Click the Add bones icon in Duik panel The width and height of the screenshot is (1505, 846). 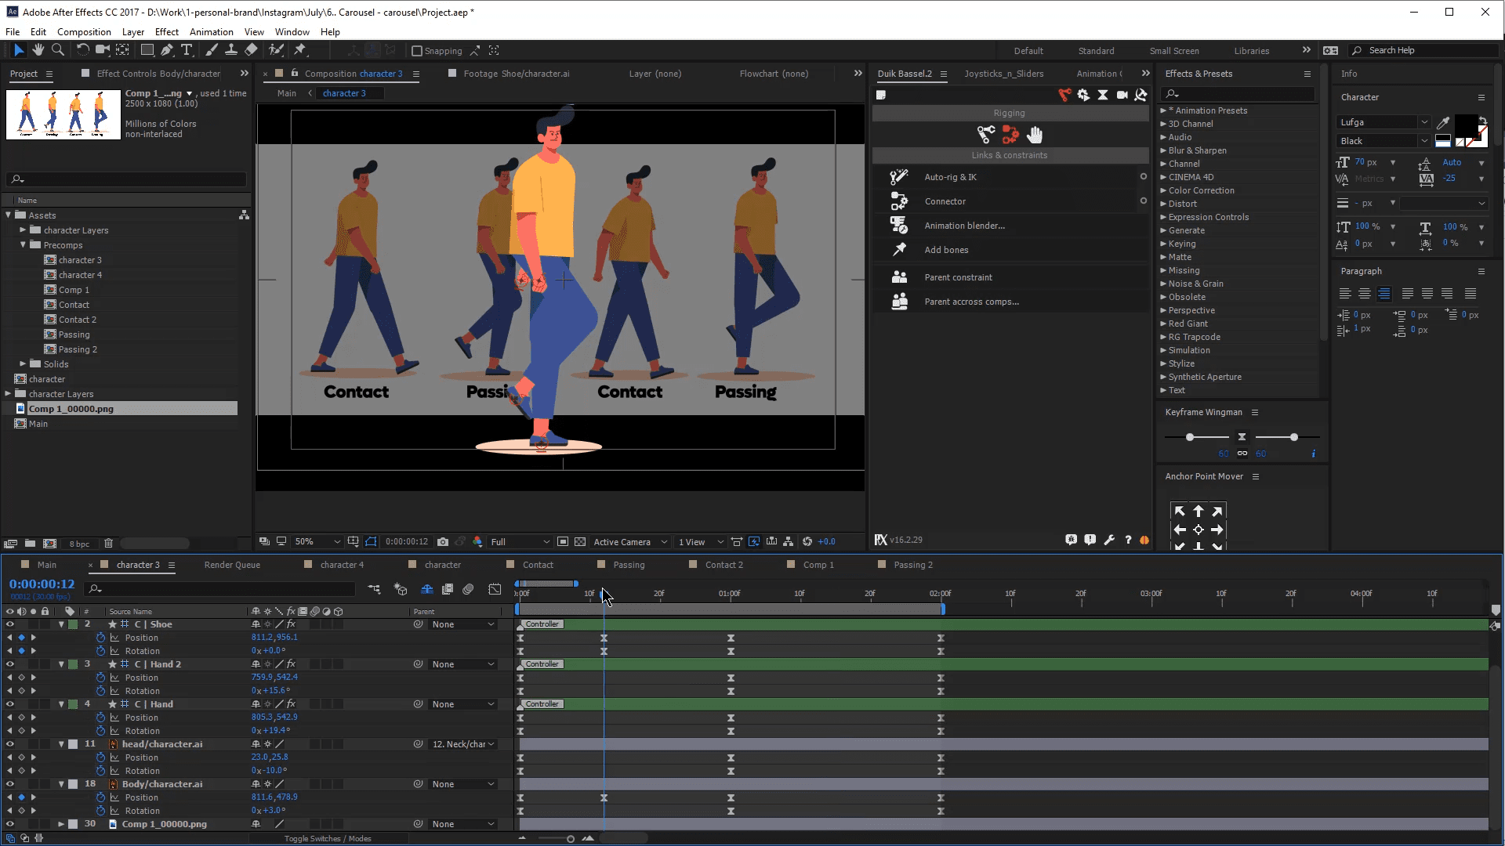pos(898,249)
